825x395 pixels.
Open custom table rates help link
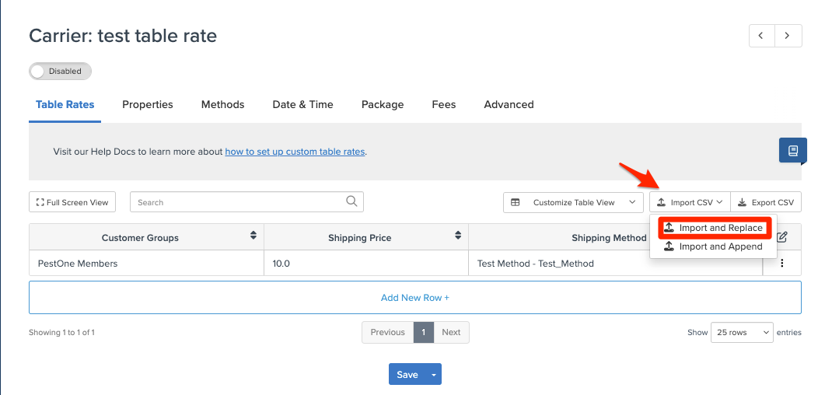pyautogui.click(x=295, y=152)
